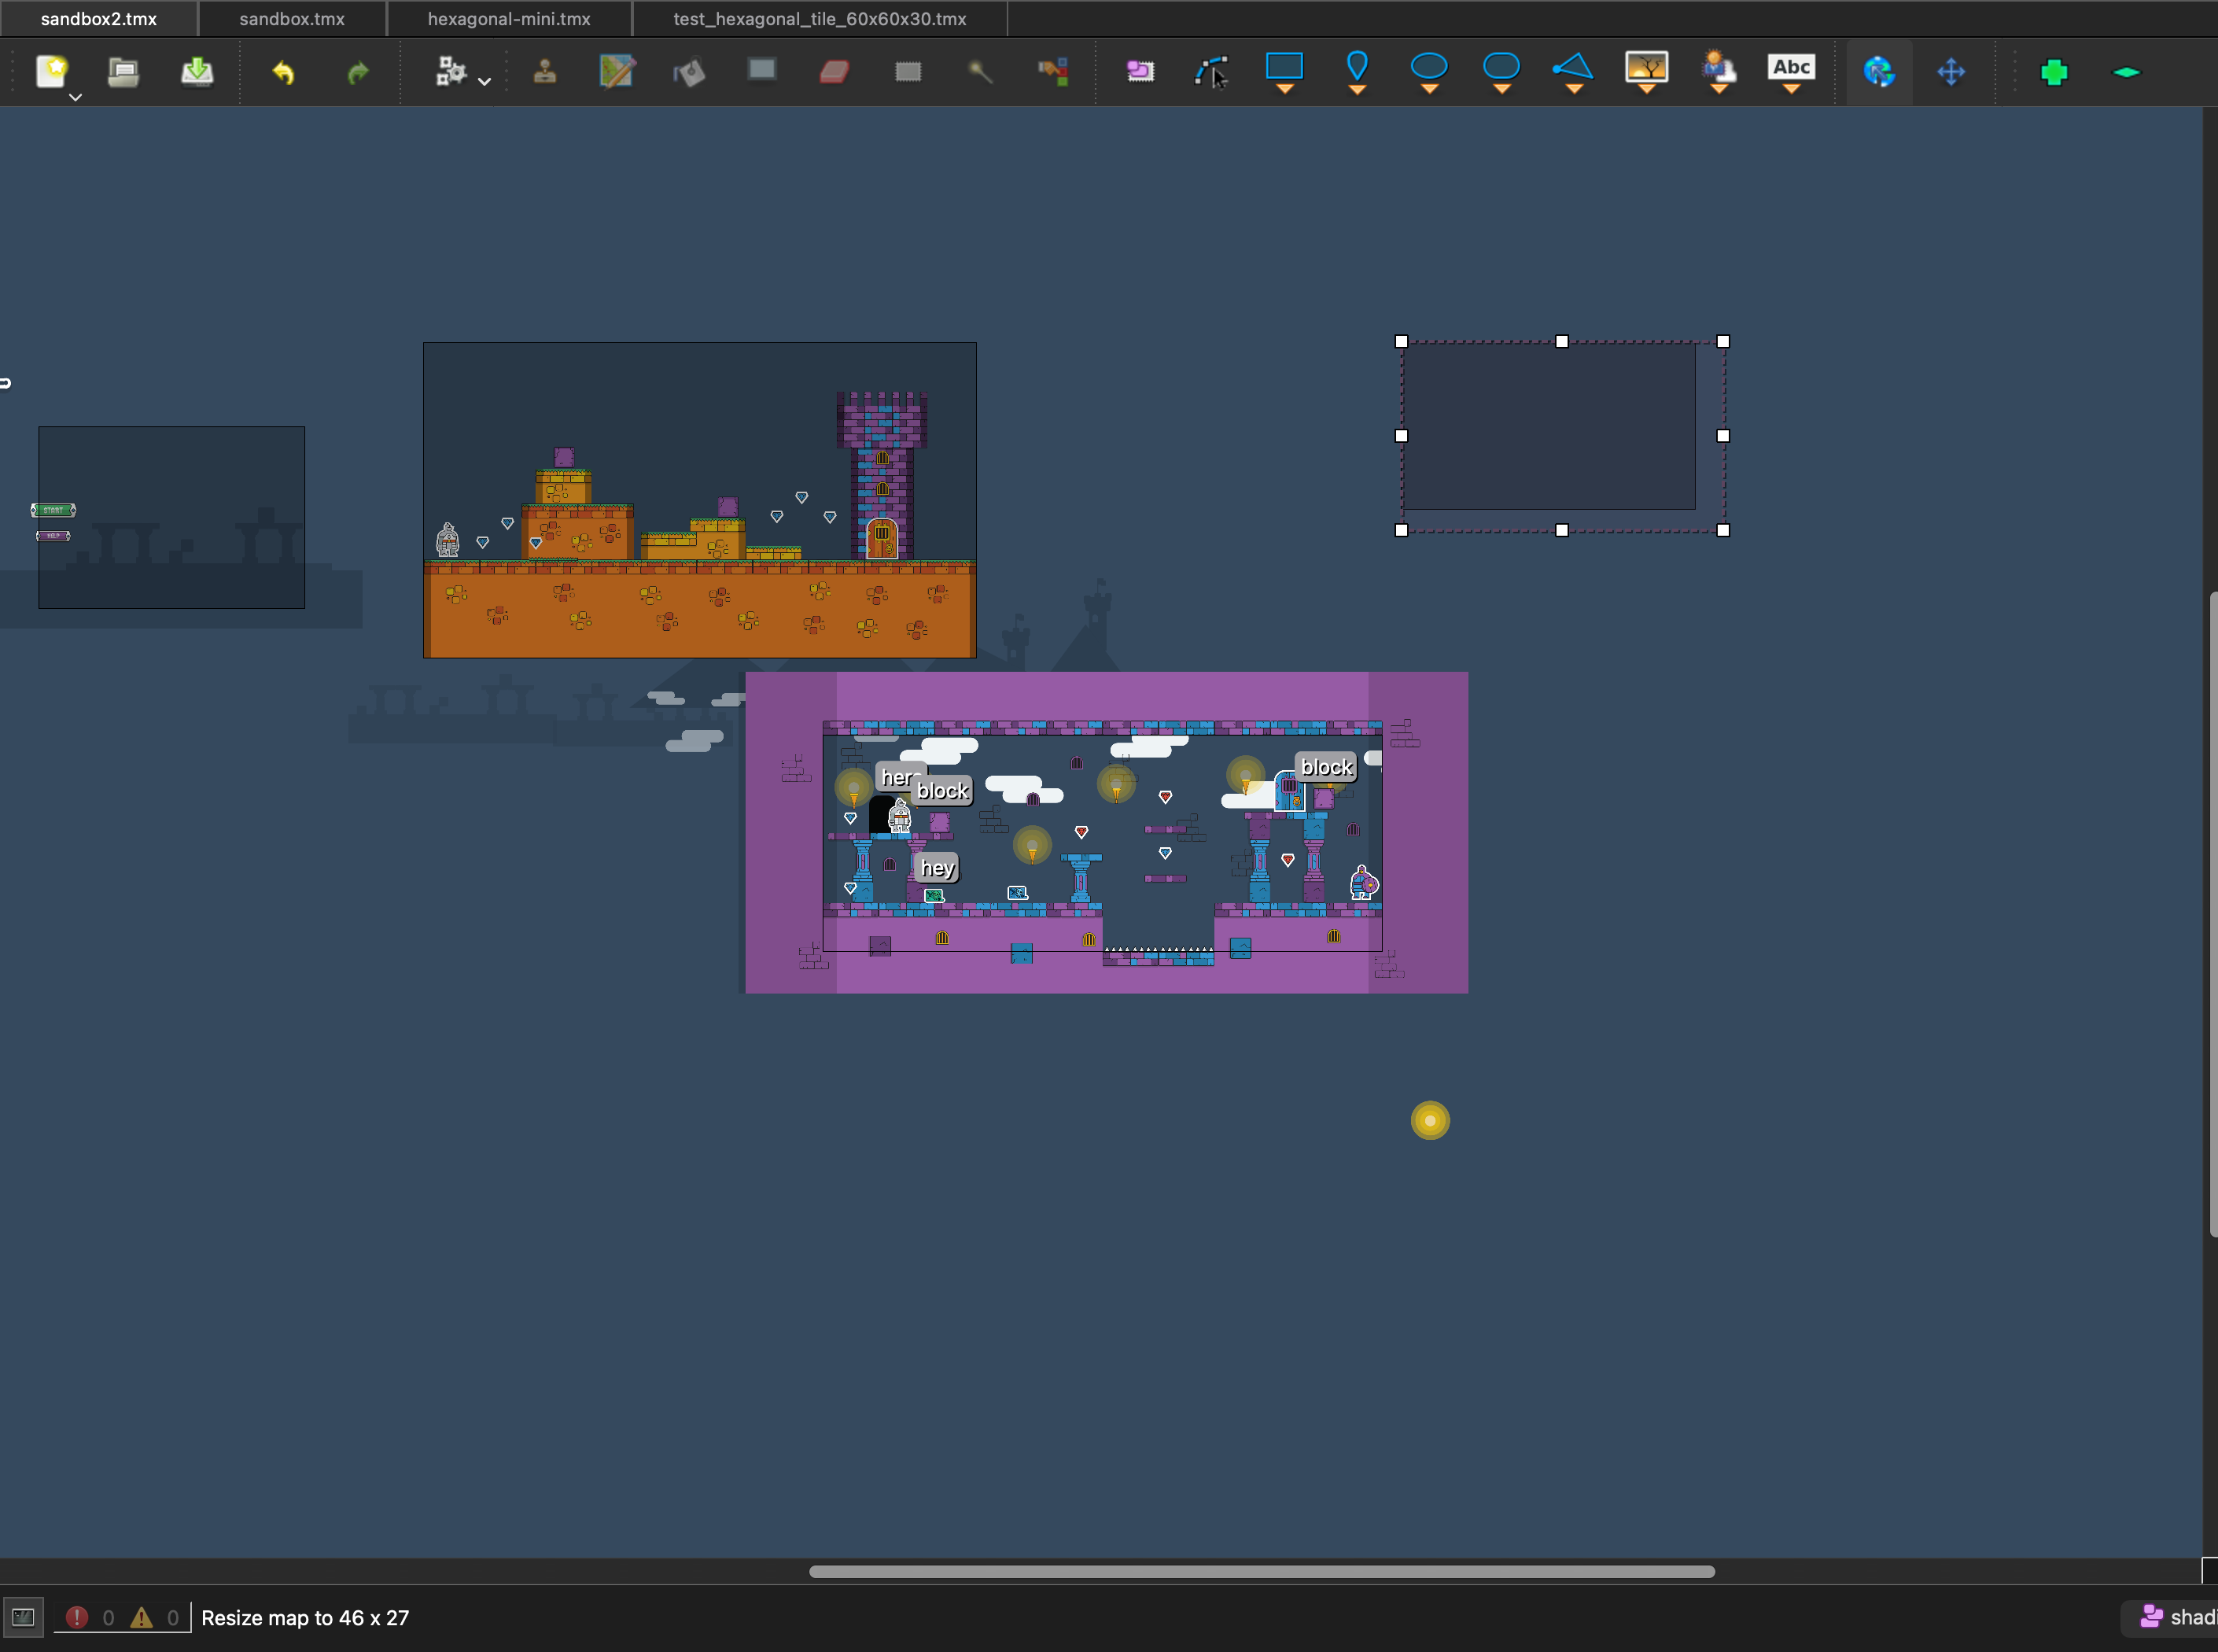Select the red Eraser tool
Image resolution: width=2218 pixels, height=1652 pixels.
pyautogui.click(x=834, y=71)
